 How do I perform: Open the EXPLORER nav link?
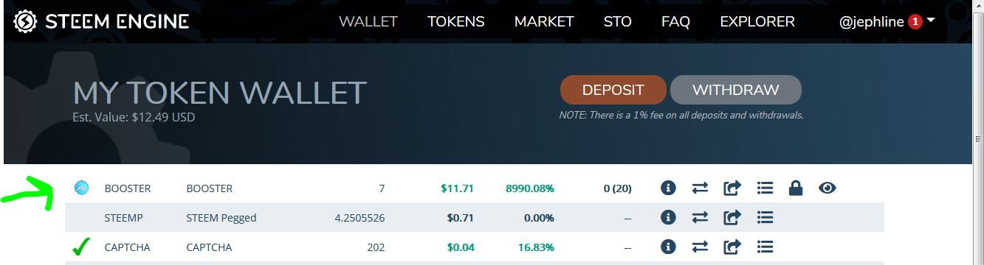[757, 21]
